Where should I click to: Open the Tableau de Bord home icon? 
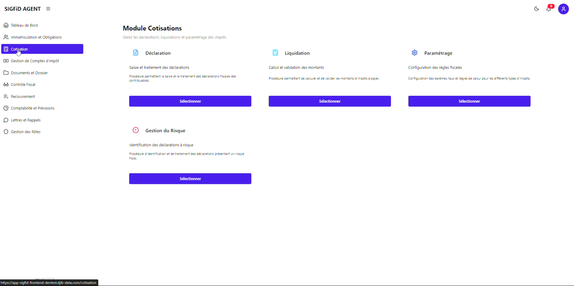[6, 25]
